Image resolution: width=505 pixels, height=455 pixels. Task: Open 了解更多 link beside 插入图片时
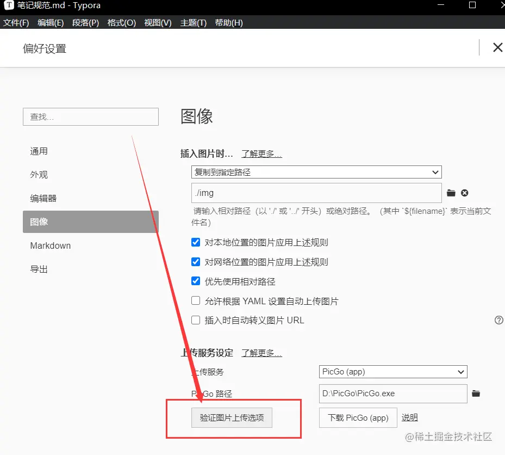click(261, 154)
